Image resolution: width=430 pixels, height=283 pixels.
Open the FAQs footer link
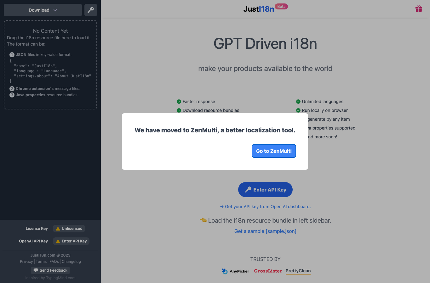[54, 262]
